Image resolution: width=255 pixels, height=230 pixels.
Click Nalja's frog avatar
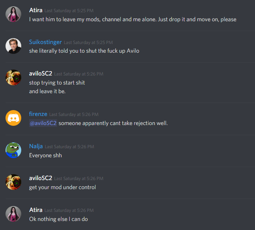(13, 150)
